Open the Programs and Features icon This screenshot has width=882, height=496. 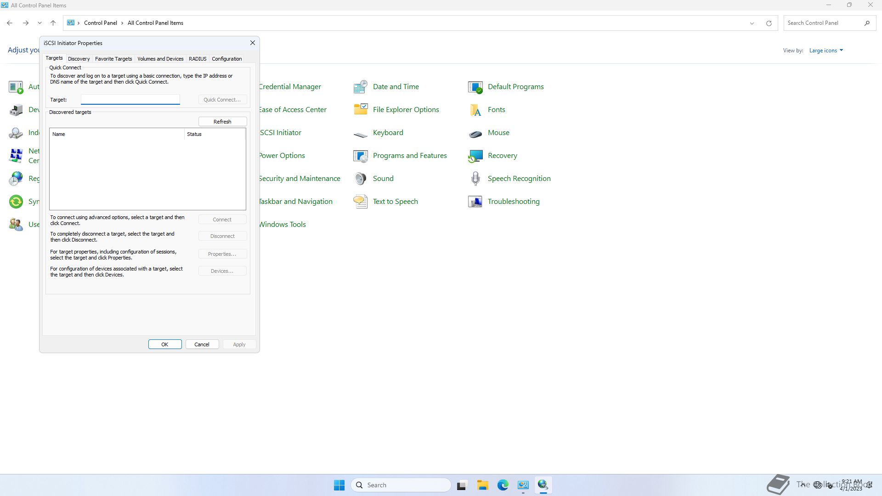(361, 156)
